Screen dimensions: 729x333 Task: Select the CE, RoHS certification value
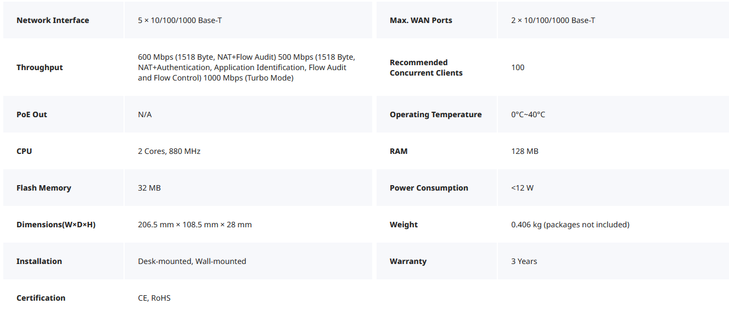(x=154, y=298)
